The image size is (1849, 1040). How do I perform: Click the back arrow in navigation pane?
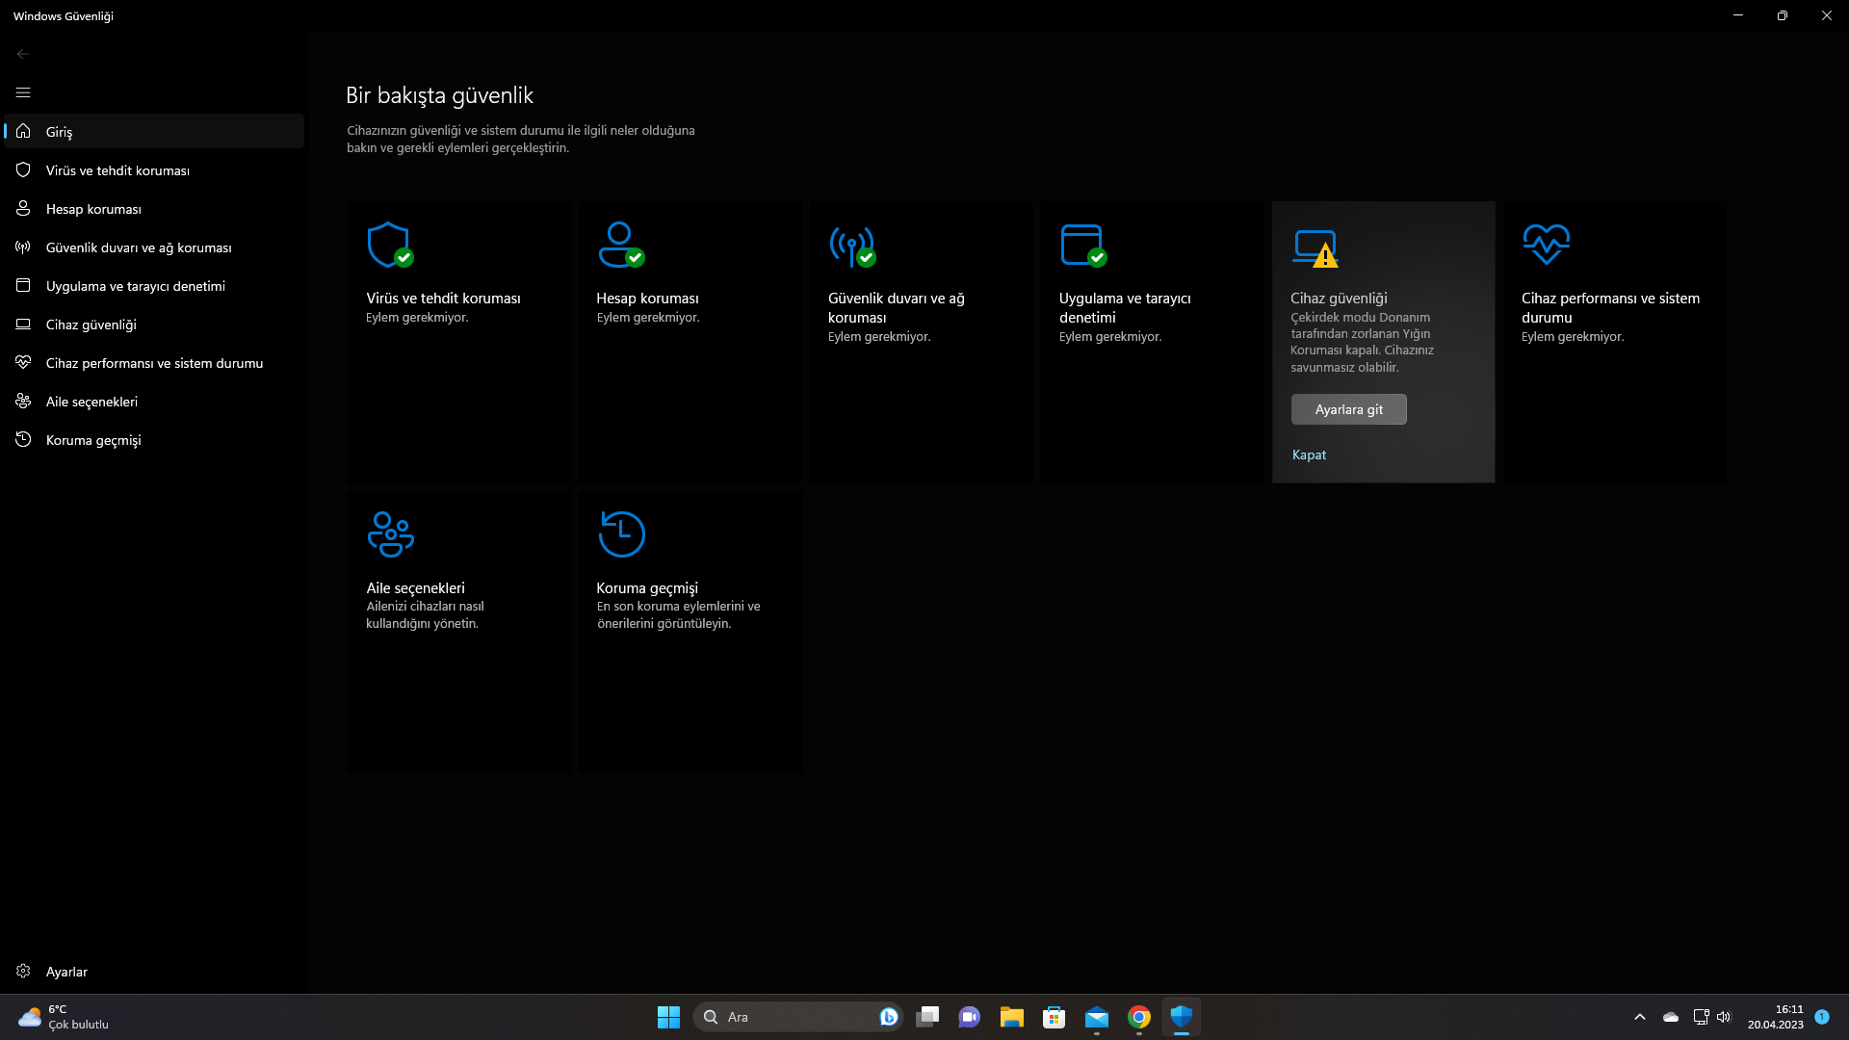(x=23, y=54)
